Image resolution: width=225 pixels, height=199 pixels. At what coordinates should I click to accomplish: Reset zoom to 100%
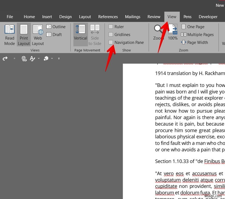click(173, 32)
